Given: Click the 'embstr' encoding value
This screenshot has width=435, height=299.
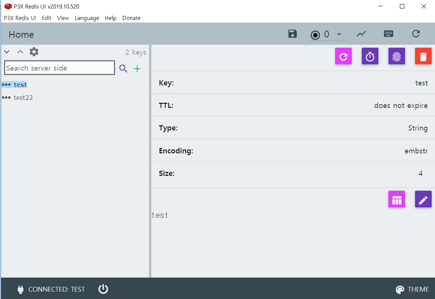Looking at the screenshot, I should coord(416,151).
